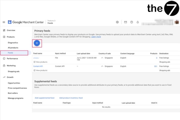Collapse the country chevron in the File feed row
This screenshot has width=180, height=120.
(x=102, y=58)
